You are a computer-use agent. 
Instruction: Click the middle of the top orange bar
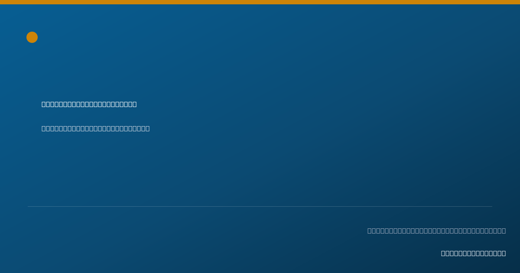260,2
